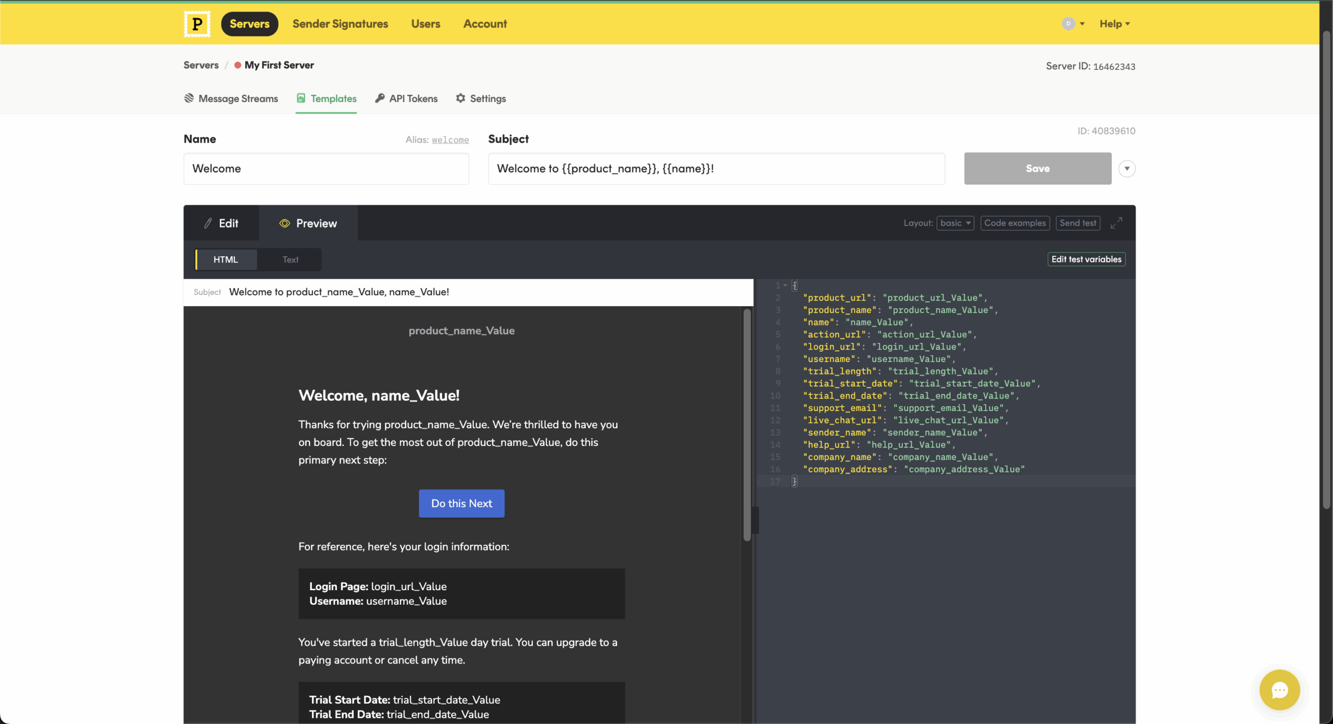The height and width of the screenshot is (724, 1333).
Task: Open the Layout basic dropdown
Action: point(955,223)
